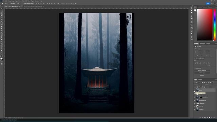The height and width of the screenshot is (122, 217).
Task: Switch to the Adjustments tab
Action: click(202, 44)
